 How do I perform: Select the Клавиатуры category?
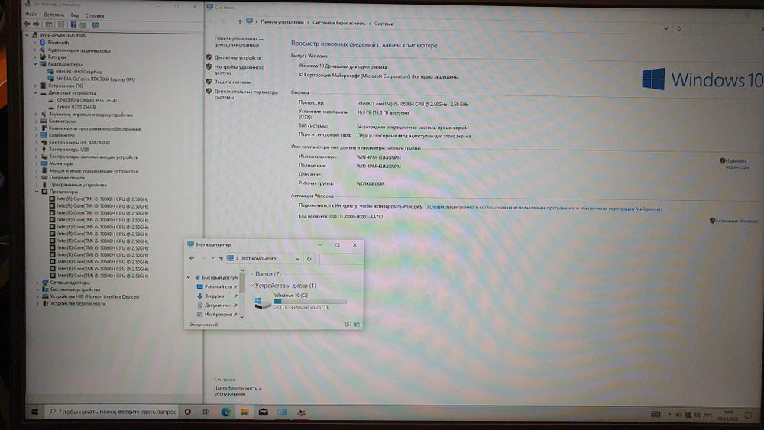(x=62, y=121)
